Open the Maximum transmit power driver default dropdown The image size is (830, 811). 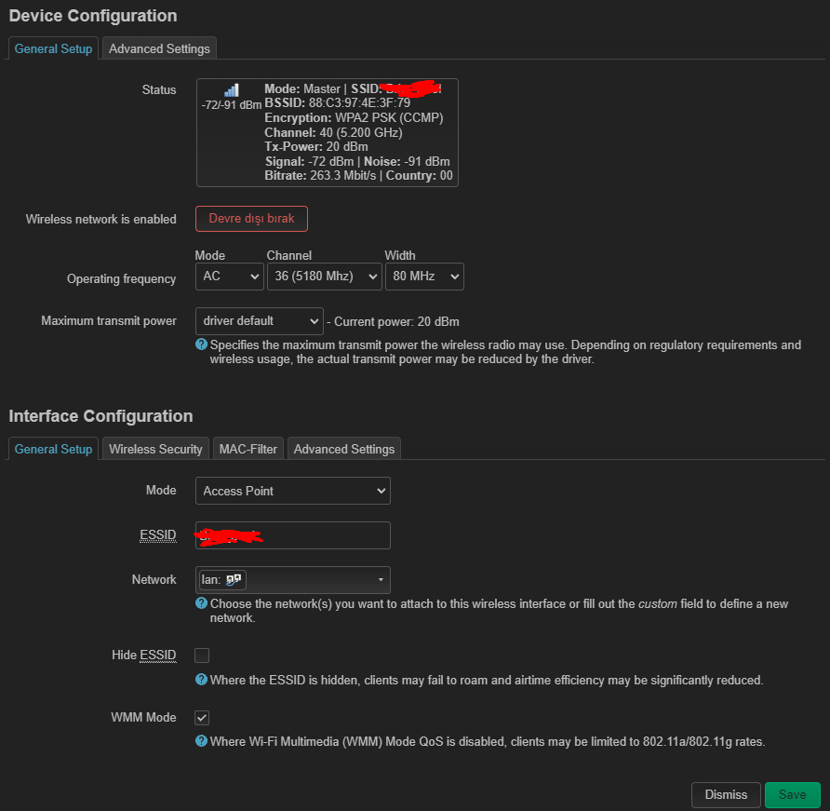pos(260,321)
